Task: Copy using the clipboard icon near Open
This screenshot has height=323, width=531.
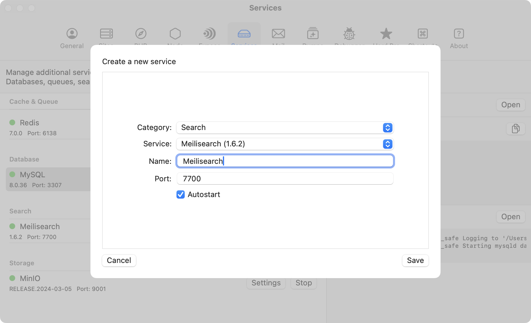Action: click(x=516, y=129)
